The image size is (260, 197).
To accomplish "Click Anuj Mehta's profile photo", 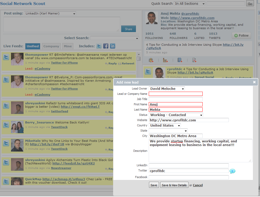I will (x=152, y=18).
